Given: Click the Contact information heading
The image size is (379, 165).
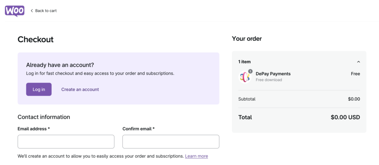Looking at the screenshot, I should (x=44, y=117).
